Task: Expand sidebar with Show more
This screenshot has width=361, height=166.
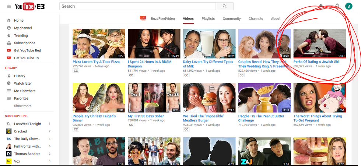Action: pos(23,106)
